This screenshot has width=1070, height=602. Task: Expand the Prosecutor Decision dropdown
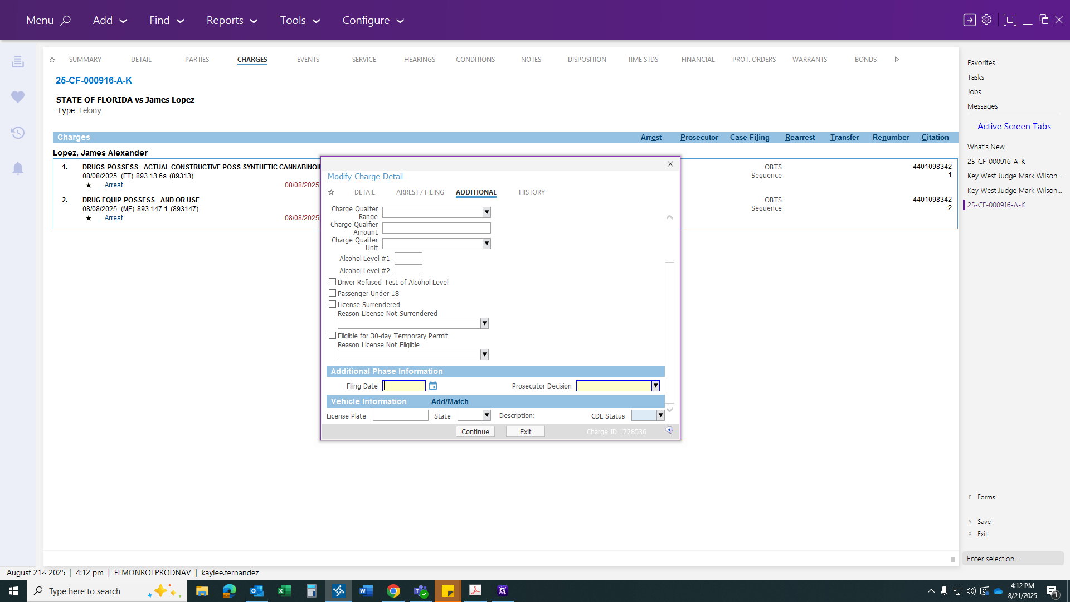(x=655, y=386)
